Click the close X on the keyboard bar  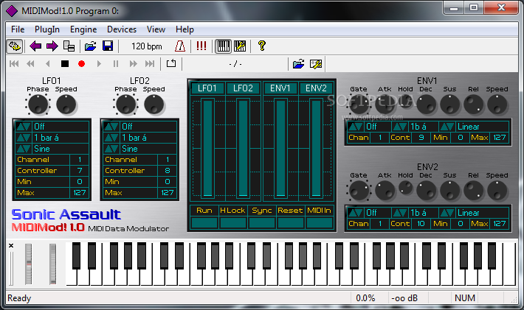[11, 246]
